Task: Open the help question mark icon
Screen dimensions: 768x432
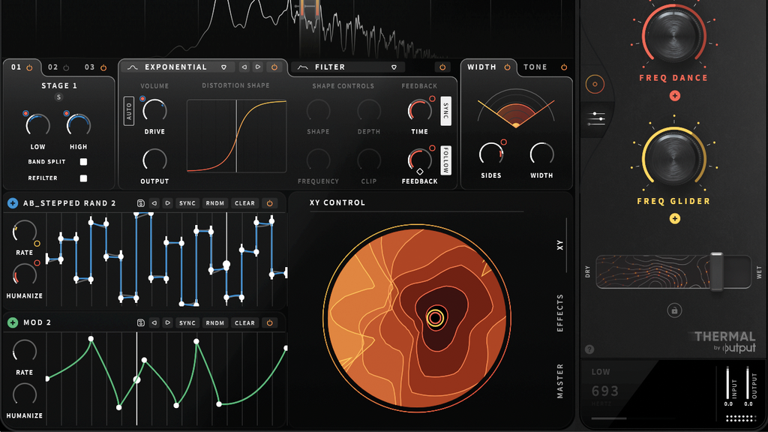Action: click(x=589, y=349)
